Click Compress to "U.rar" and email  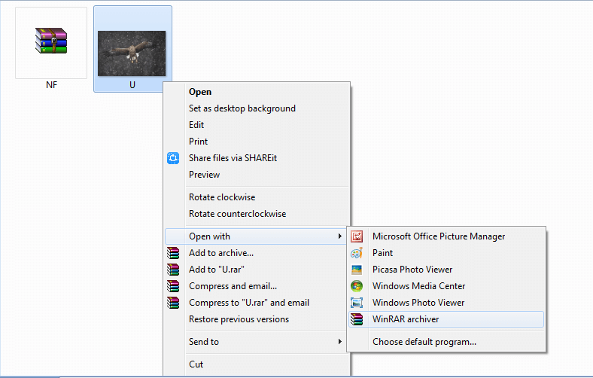pyautogui.click(x=249, y=303)
